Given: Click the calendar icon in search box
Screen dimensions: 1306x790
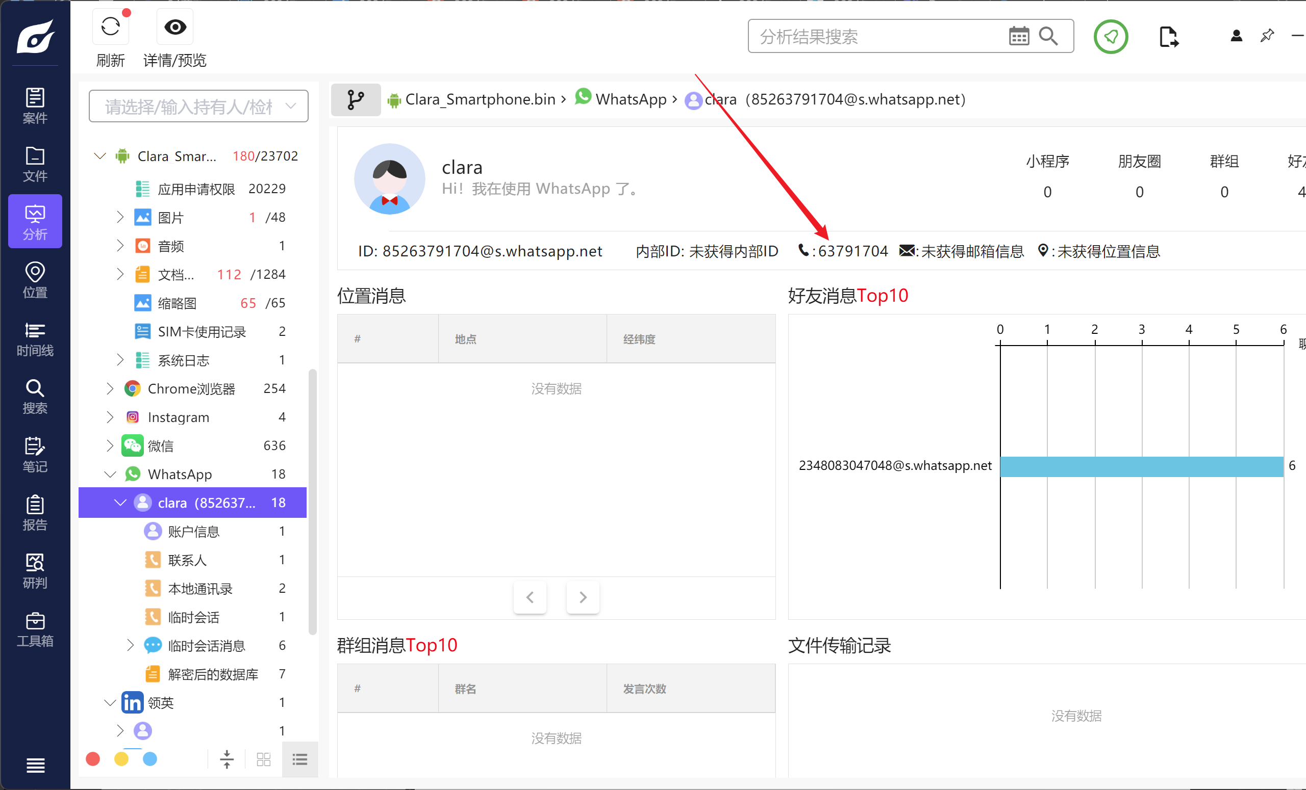Looking at the screenshot, I should pos(1018,36).
